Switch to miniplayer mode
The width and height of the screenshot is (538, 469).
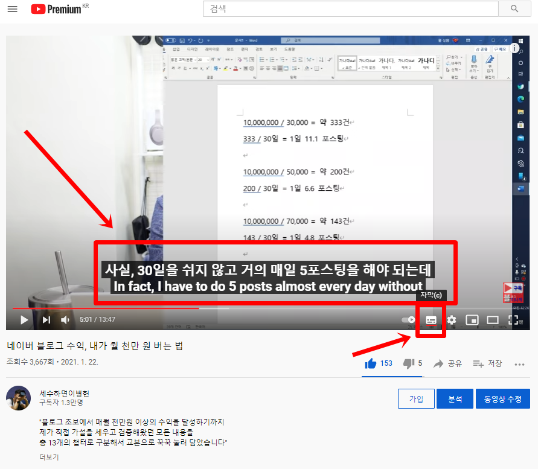pos(472,320)
